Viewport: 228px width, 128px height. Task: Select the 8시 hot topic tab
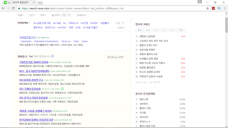140,30
